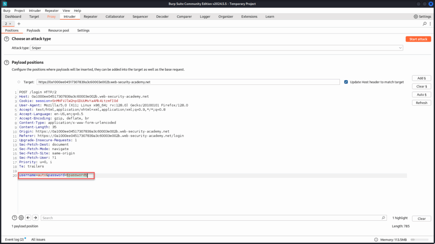The height and width of the screenshot is (244, 435).
Task: Click the Te: trailers header line
Action: point(31,166)
